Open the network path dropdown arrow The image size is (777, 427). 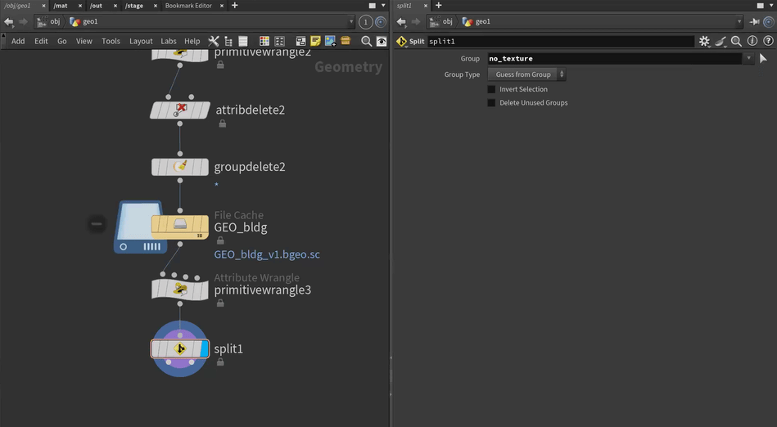[351, 22]
